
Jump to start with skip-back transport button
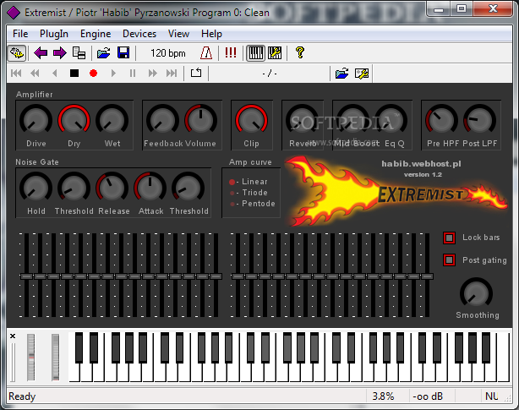pos(16,74)
